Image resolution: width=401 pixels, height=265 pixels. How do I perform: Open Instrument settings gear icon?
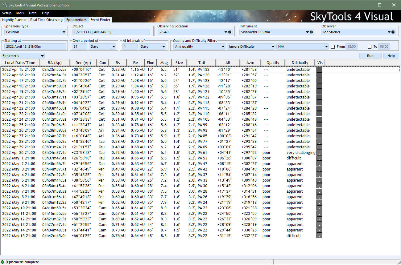tap(311, 32)
